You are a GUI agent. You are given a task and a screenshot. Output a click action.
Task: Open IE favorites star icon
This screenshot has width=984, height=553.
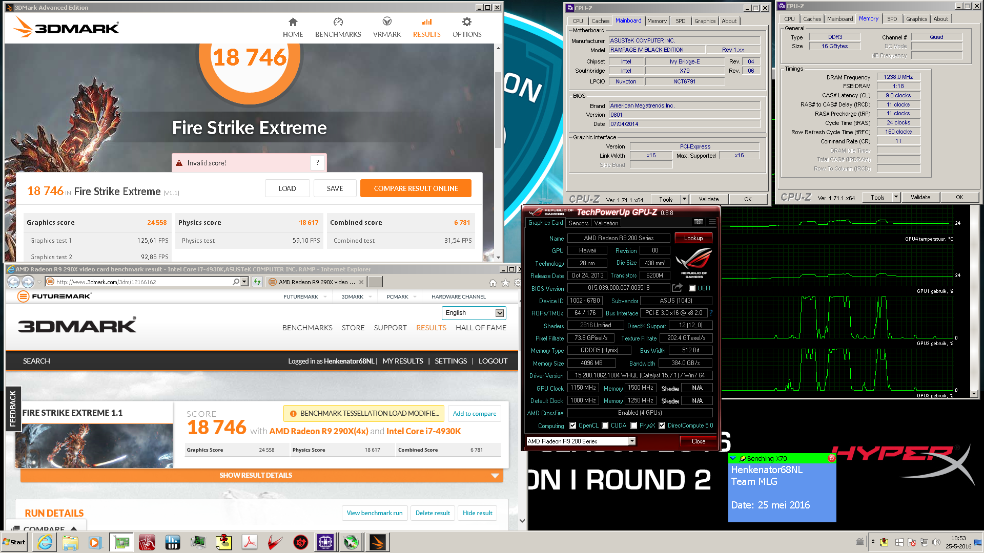point(505,283)
